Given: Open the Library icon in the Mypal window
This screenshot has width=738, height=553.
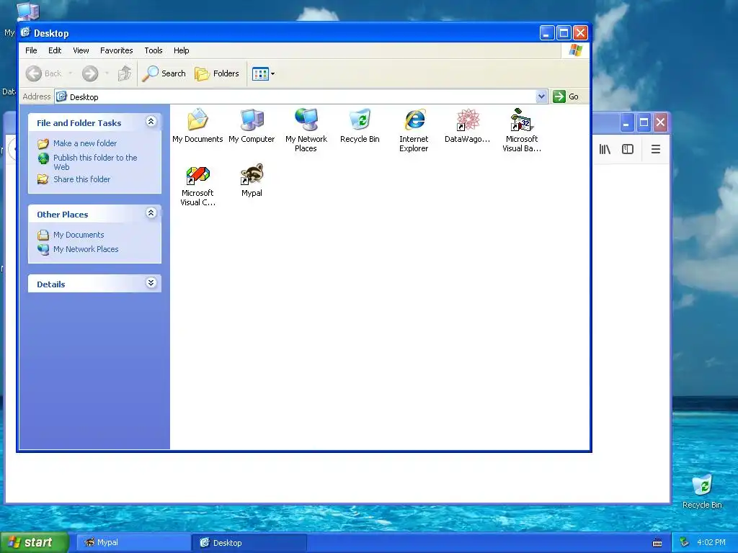Looking at the screenshot, I should (605, 149).
